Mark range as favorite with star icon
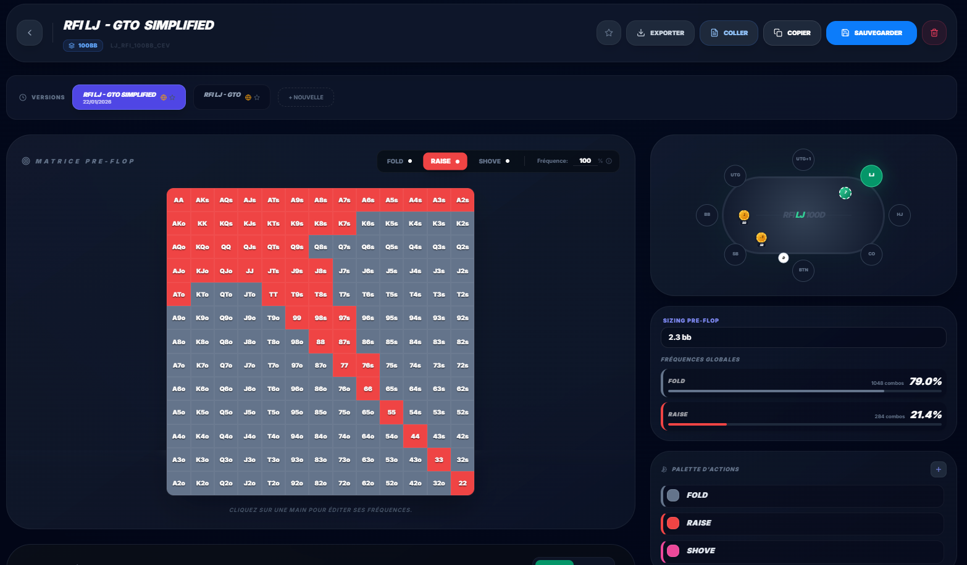This screenshot has height=565, width=967. click(x=609, y=33)
